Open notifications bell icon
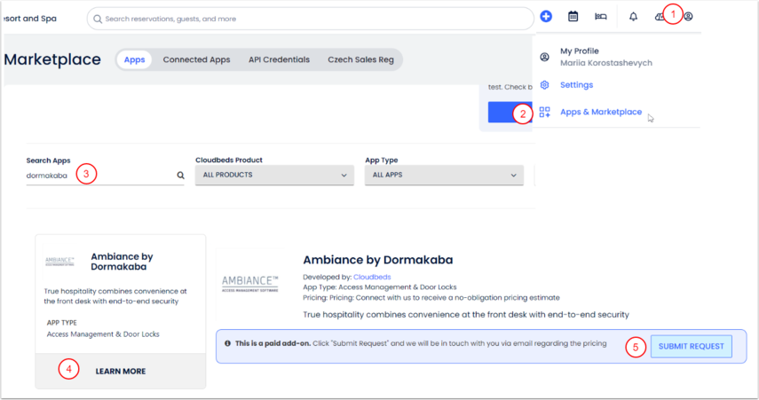This screenshot has height=400, width=759. [633, 16]
